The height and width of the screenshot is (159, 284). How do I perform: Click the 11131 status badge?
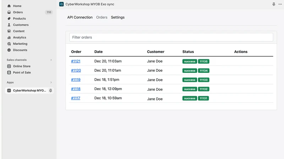point(203,98)
